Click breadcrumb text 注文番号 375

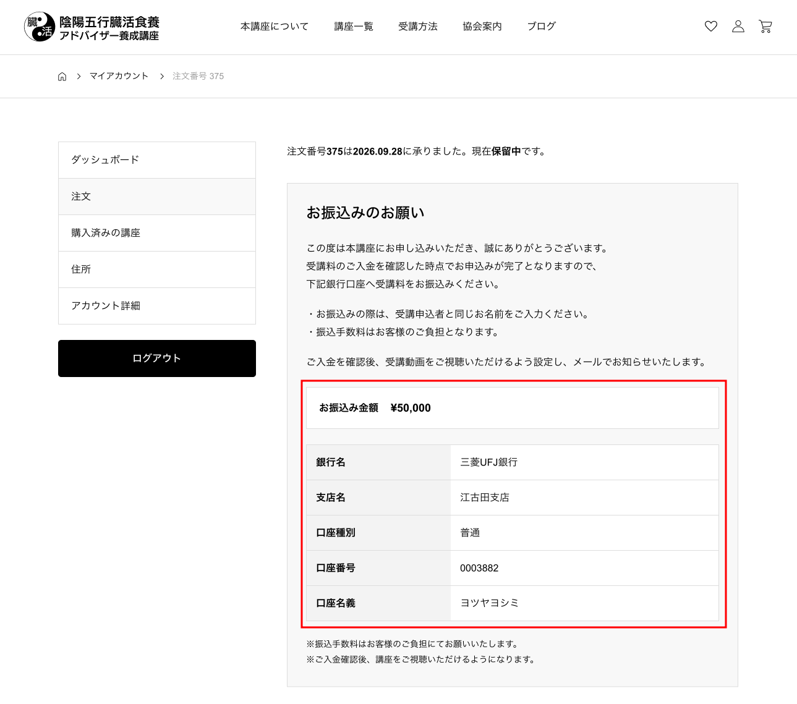click(198, 76)
